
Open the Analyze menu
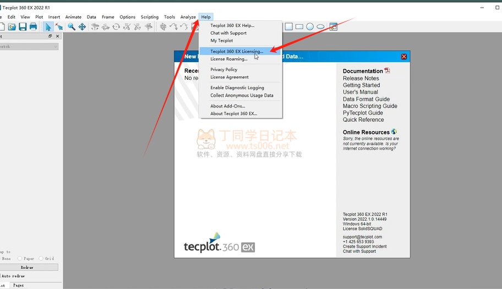tap(188, 17)
